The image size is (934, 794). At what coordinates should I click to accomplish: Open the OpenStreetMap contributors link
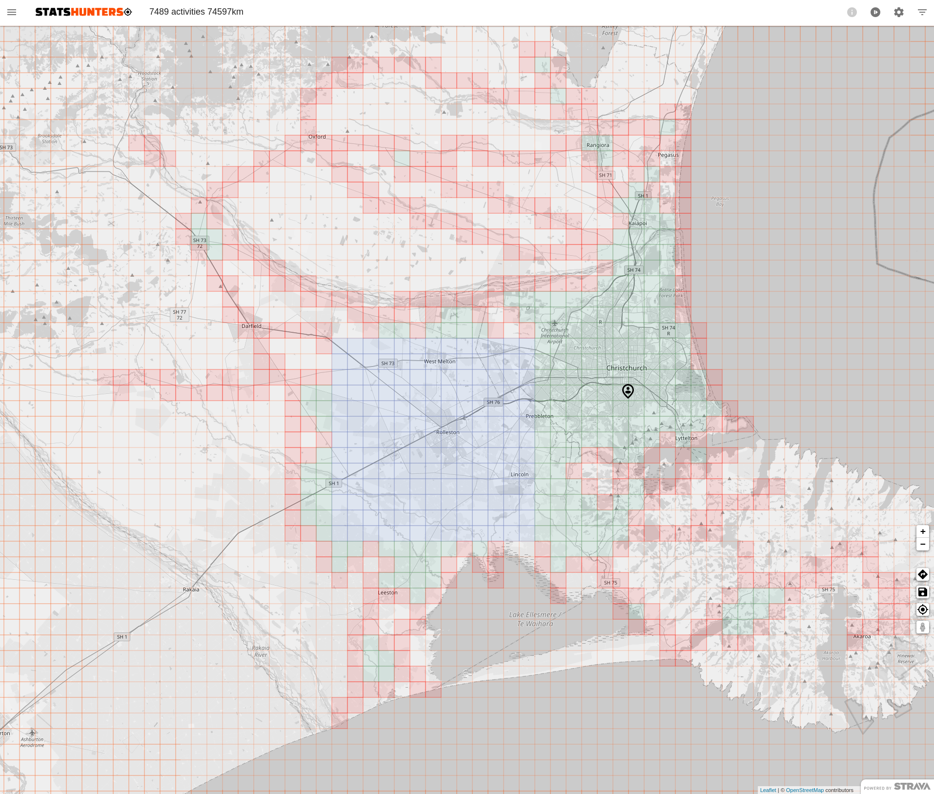804,790
